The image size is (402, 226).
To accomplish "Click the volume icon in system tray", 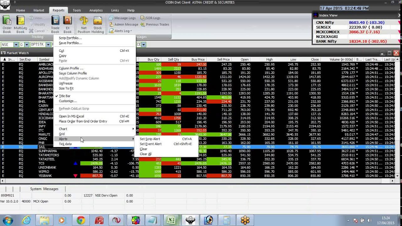I will (369, 220).
